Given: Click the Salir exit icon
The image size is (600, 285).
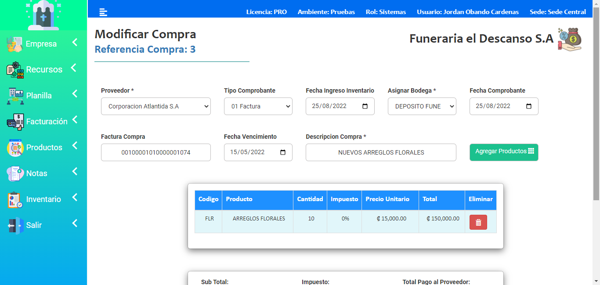Looking at the screenshot, I should (15, 225).
